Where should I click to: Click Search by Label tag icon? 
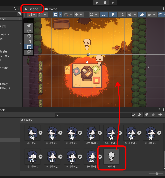(x=146, y=115)
